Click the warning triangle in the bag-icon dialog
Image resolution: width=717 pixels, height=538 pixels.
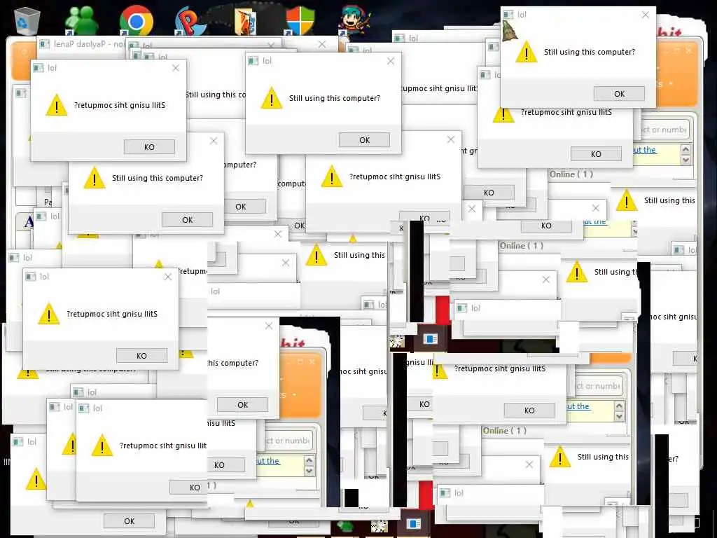tap(527, 52)
